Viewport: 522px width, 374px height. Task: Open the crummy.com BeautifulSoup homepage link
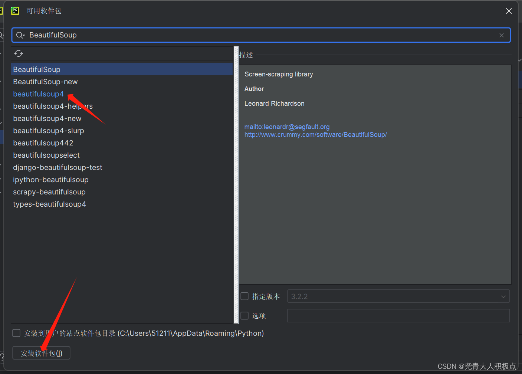[315, 135]
